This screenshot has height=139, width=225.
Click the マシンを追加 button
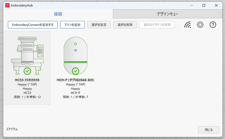[72, 25]
